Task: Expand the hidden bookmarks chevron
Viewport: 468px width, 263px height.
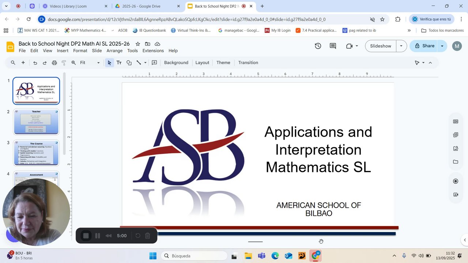Action: click(x=409, y=31)
